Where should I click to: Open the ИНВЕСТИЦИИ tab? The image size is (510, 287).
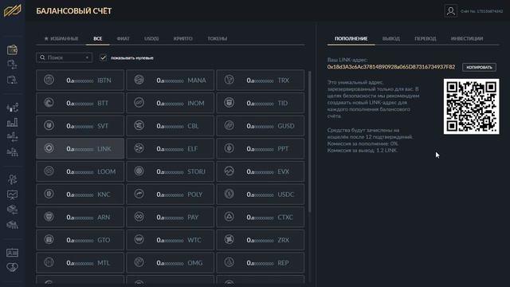[467, 38]
